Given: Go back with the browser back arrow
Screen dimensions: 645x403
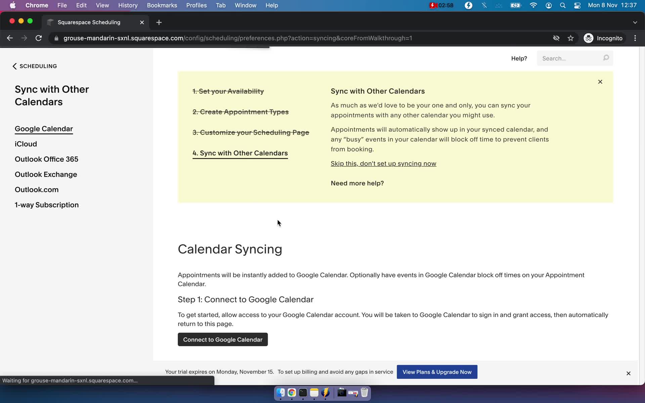Looking at the screenshot, I should 10,38.
